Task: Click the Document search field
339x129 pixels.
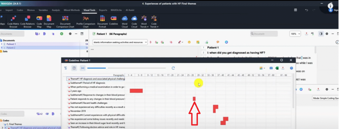Action: tap(264, 34)
